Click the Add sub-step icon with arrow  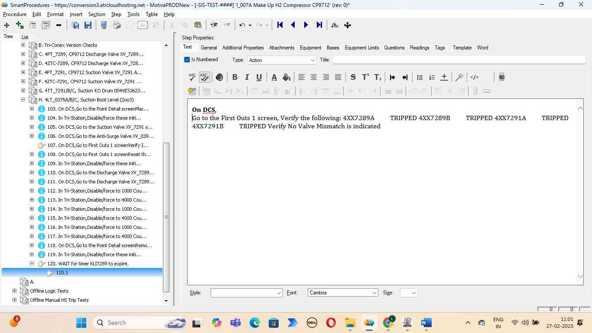pos(20,25)
